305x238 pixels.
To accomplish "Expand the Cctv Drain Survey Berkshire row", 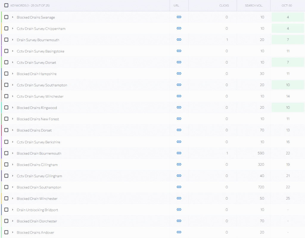I will point(13,142).
